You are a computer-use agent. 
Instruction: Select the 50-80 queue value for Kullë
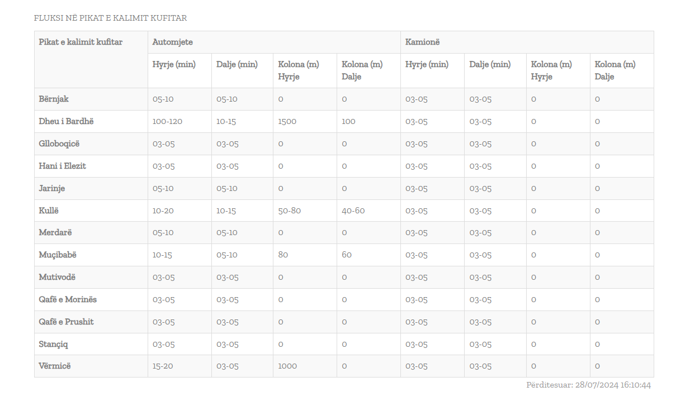click(289, 211)
